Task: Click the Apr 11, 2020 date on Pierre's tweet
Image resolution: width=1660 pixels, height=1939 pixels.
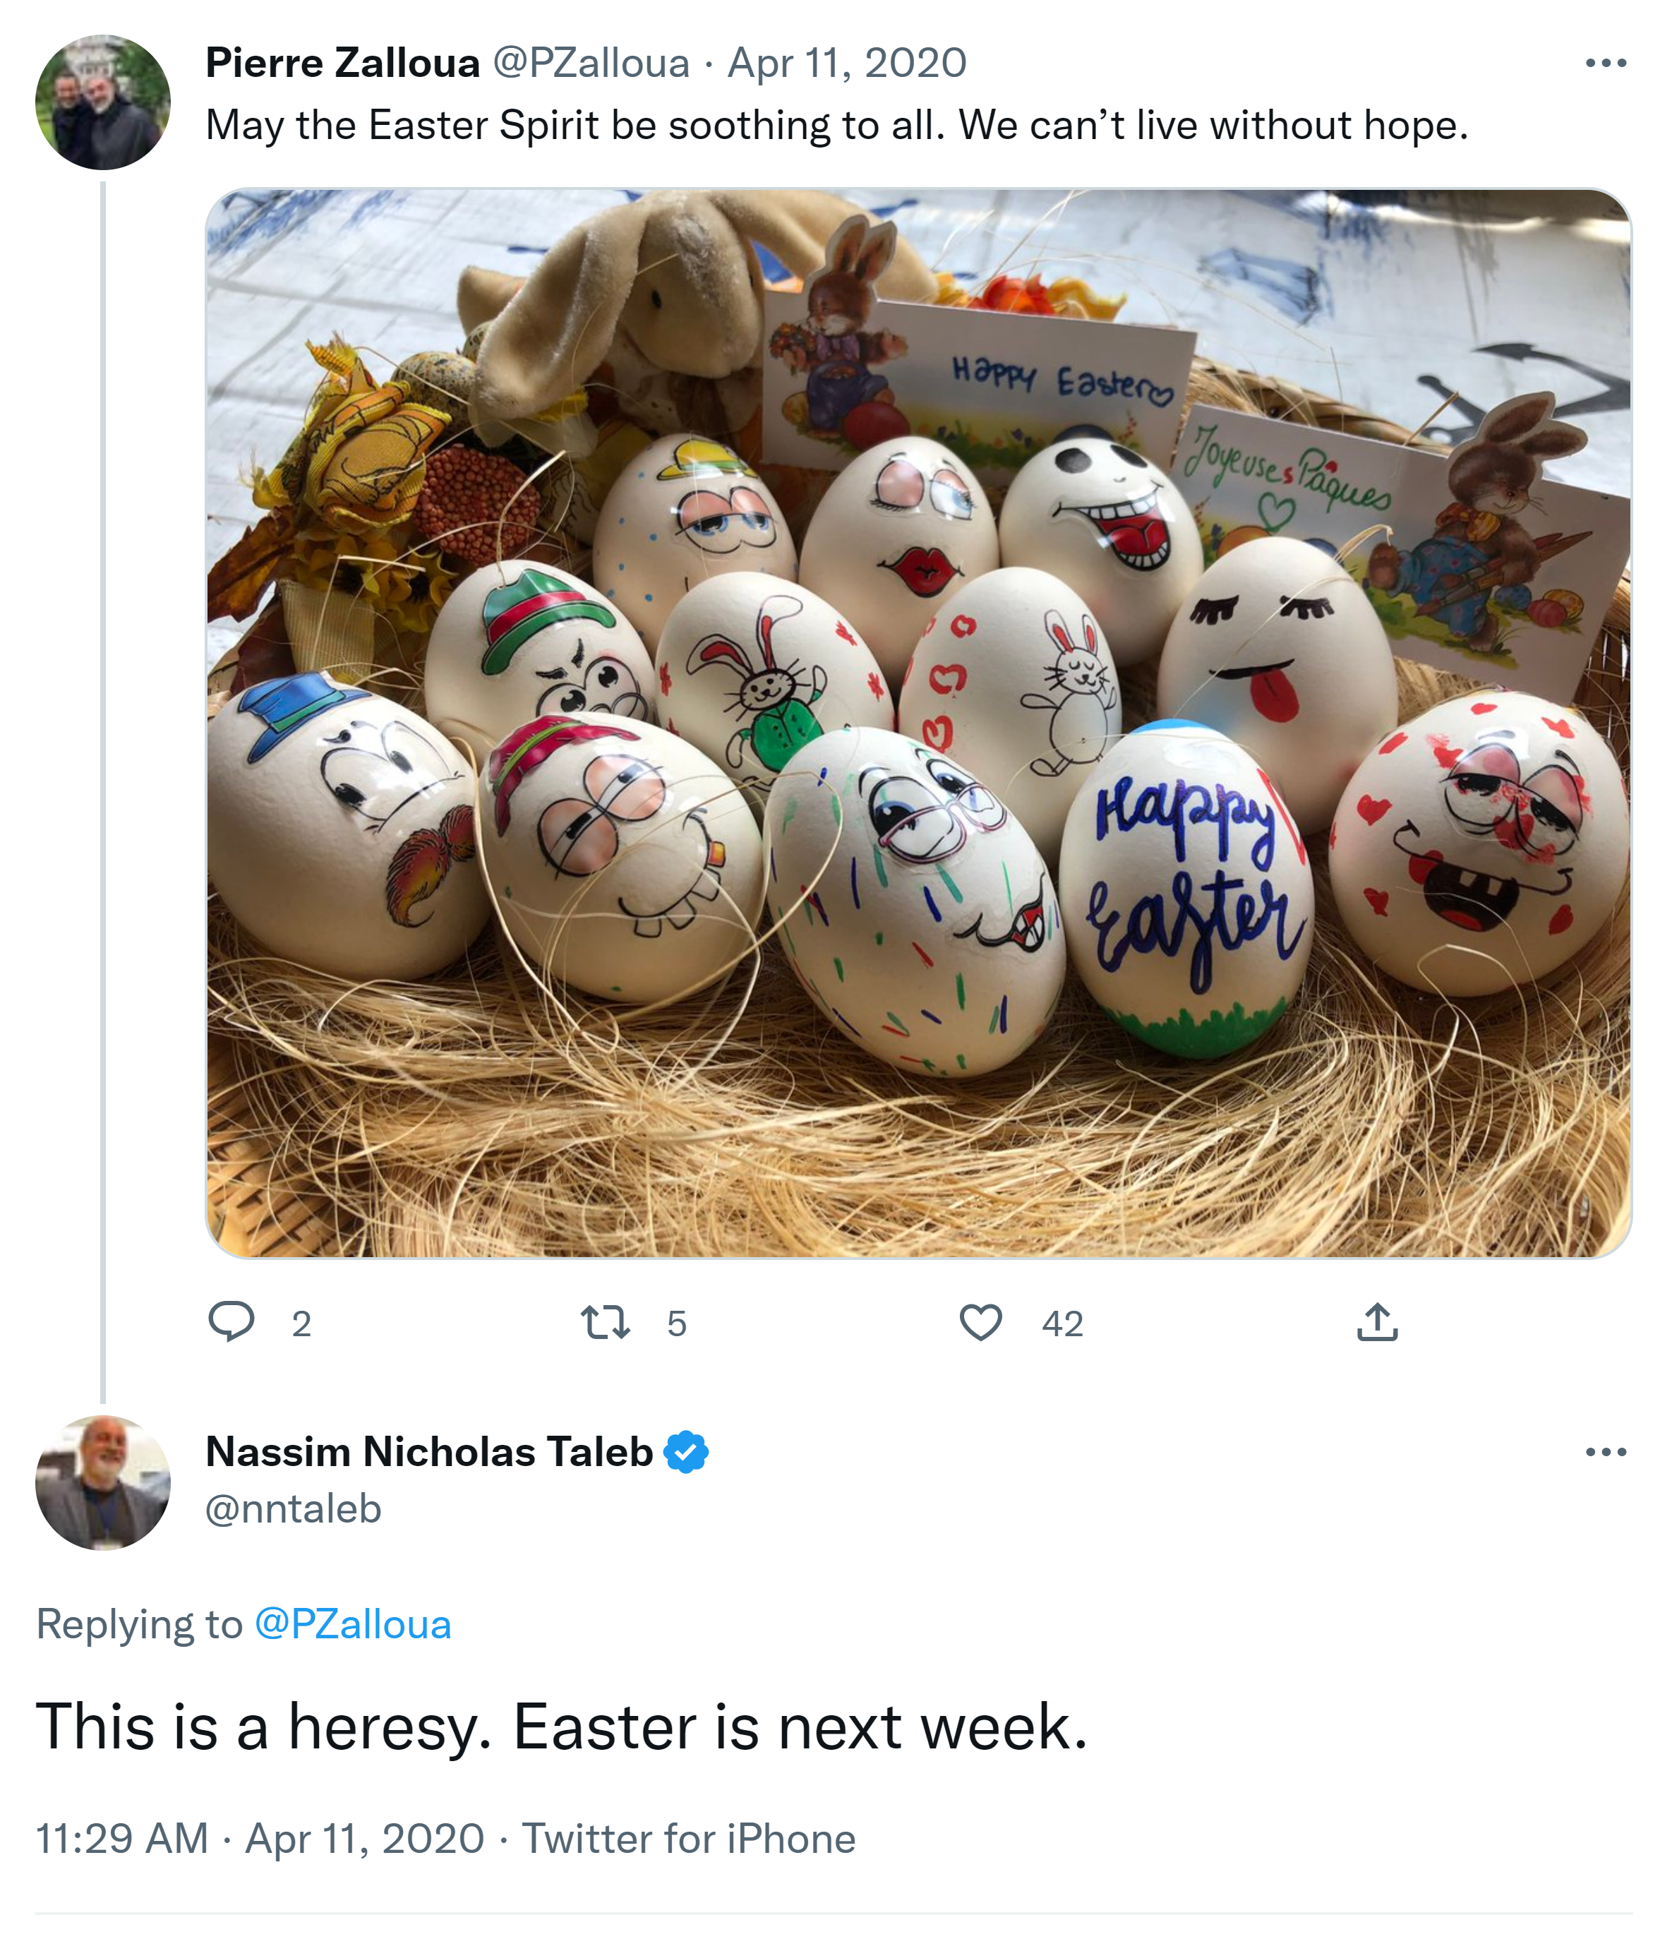Action: [x=847, y=64]
